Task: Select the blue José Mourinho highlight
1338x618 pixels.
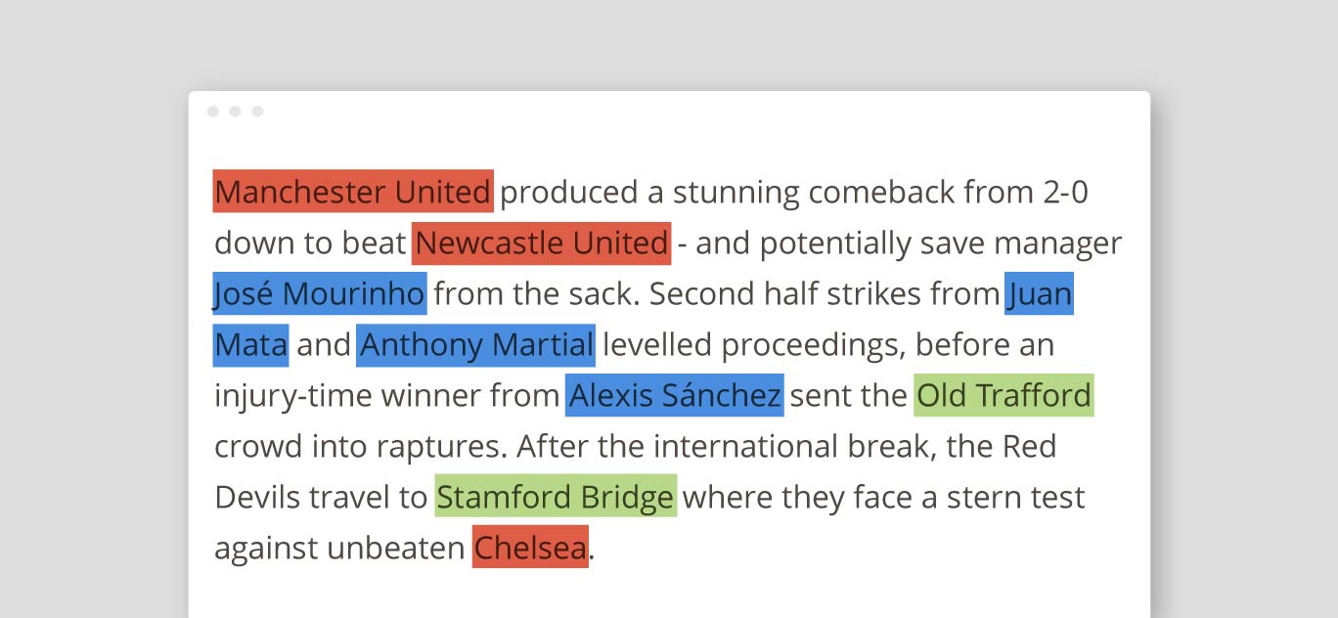Action: (x=320, y=293)
